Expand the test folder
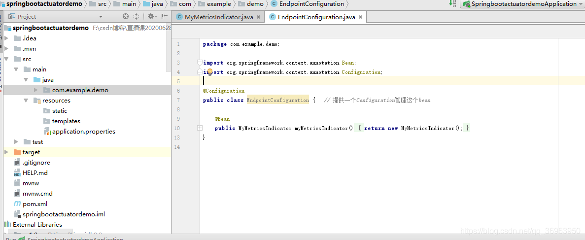This screenshot has height=240, width=585. point(16,142)
